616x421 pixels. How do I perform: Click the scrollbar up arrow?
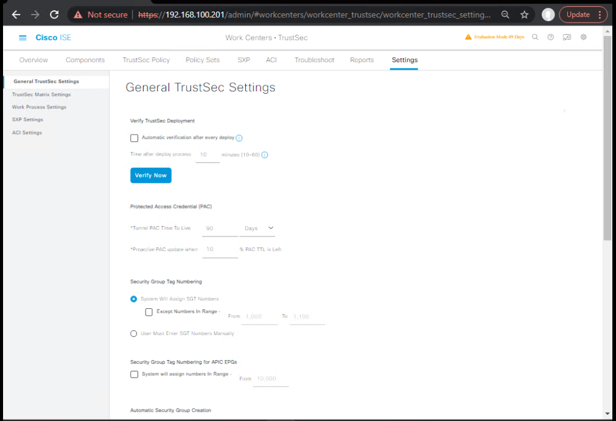point(607,30)
